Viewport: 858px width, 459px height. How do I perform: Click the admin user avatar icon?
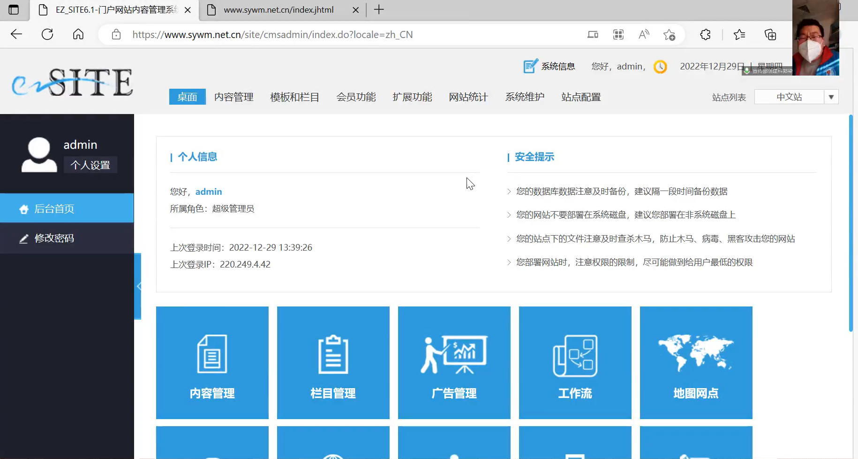[x=39, y=154]
